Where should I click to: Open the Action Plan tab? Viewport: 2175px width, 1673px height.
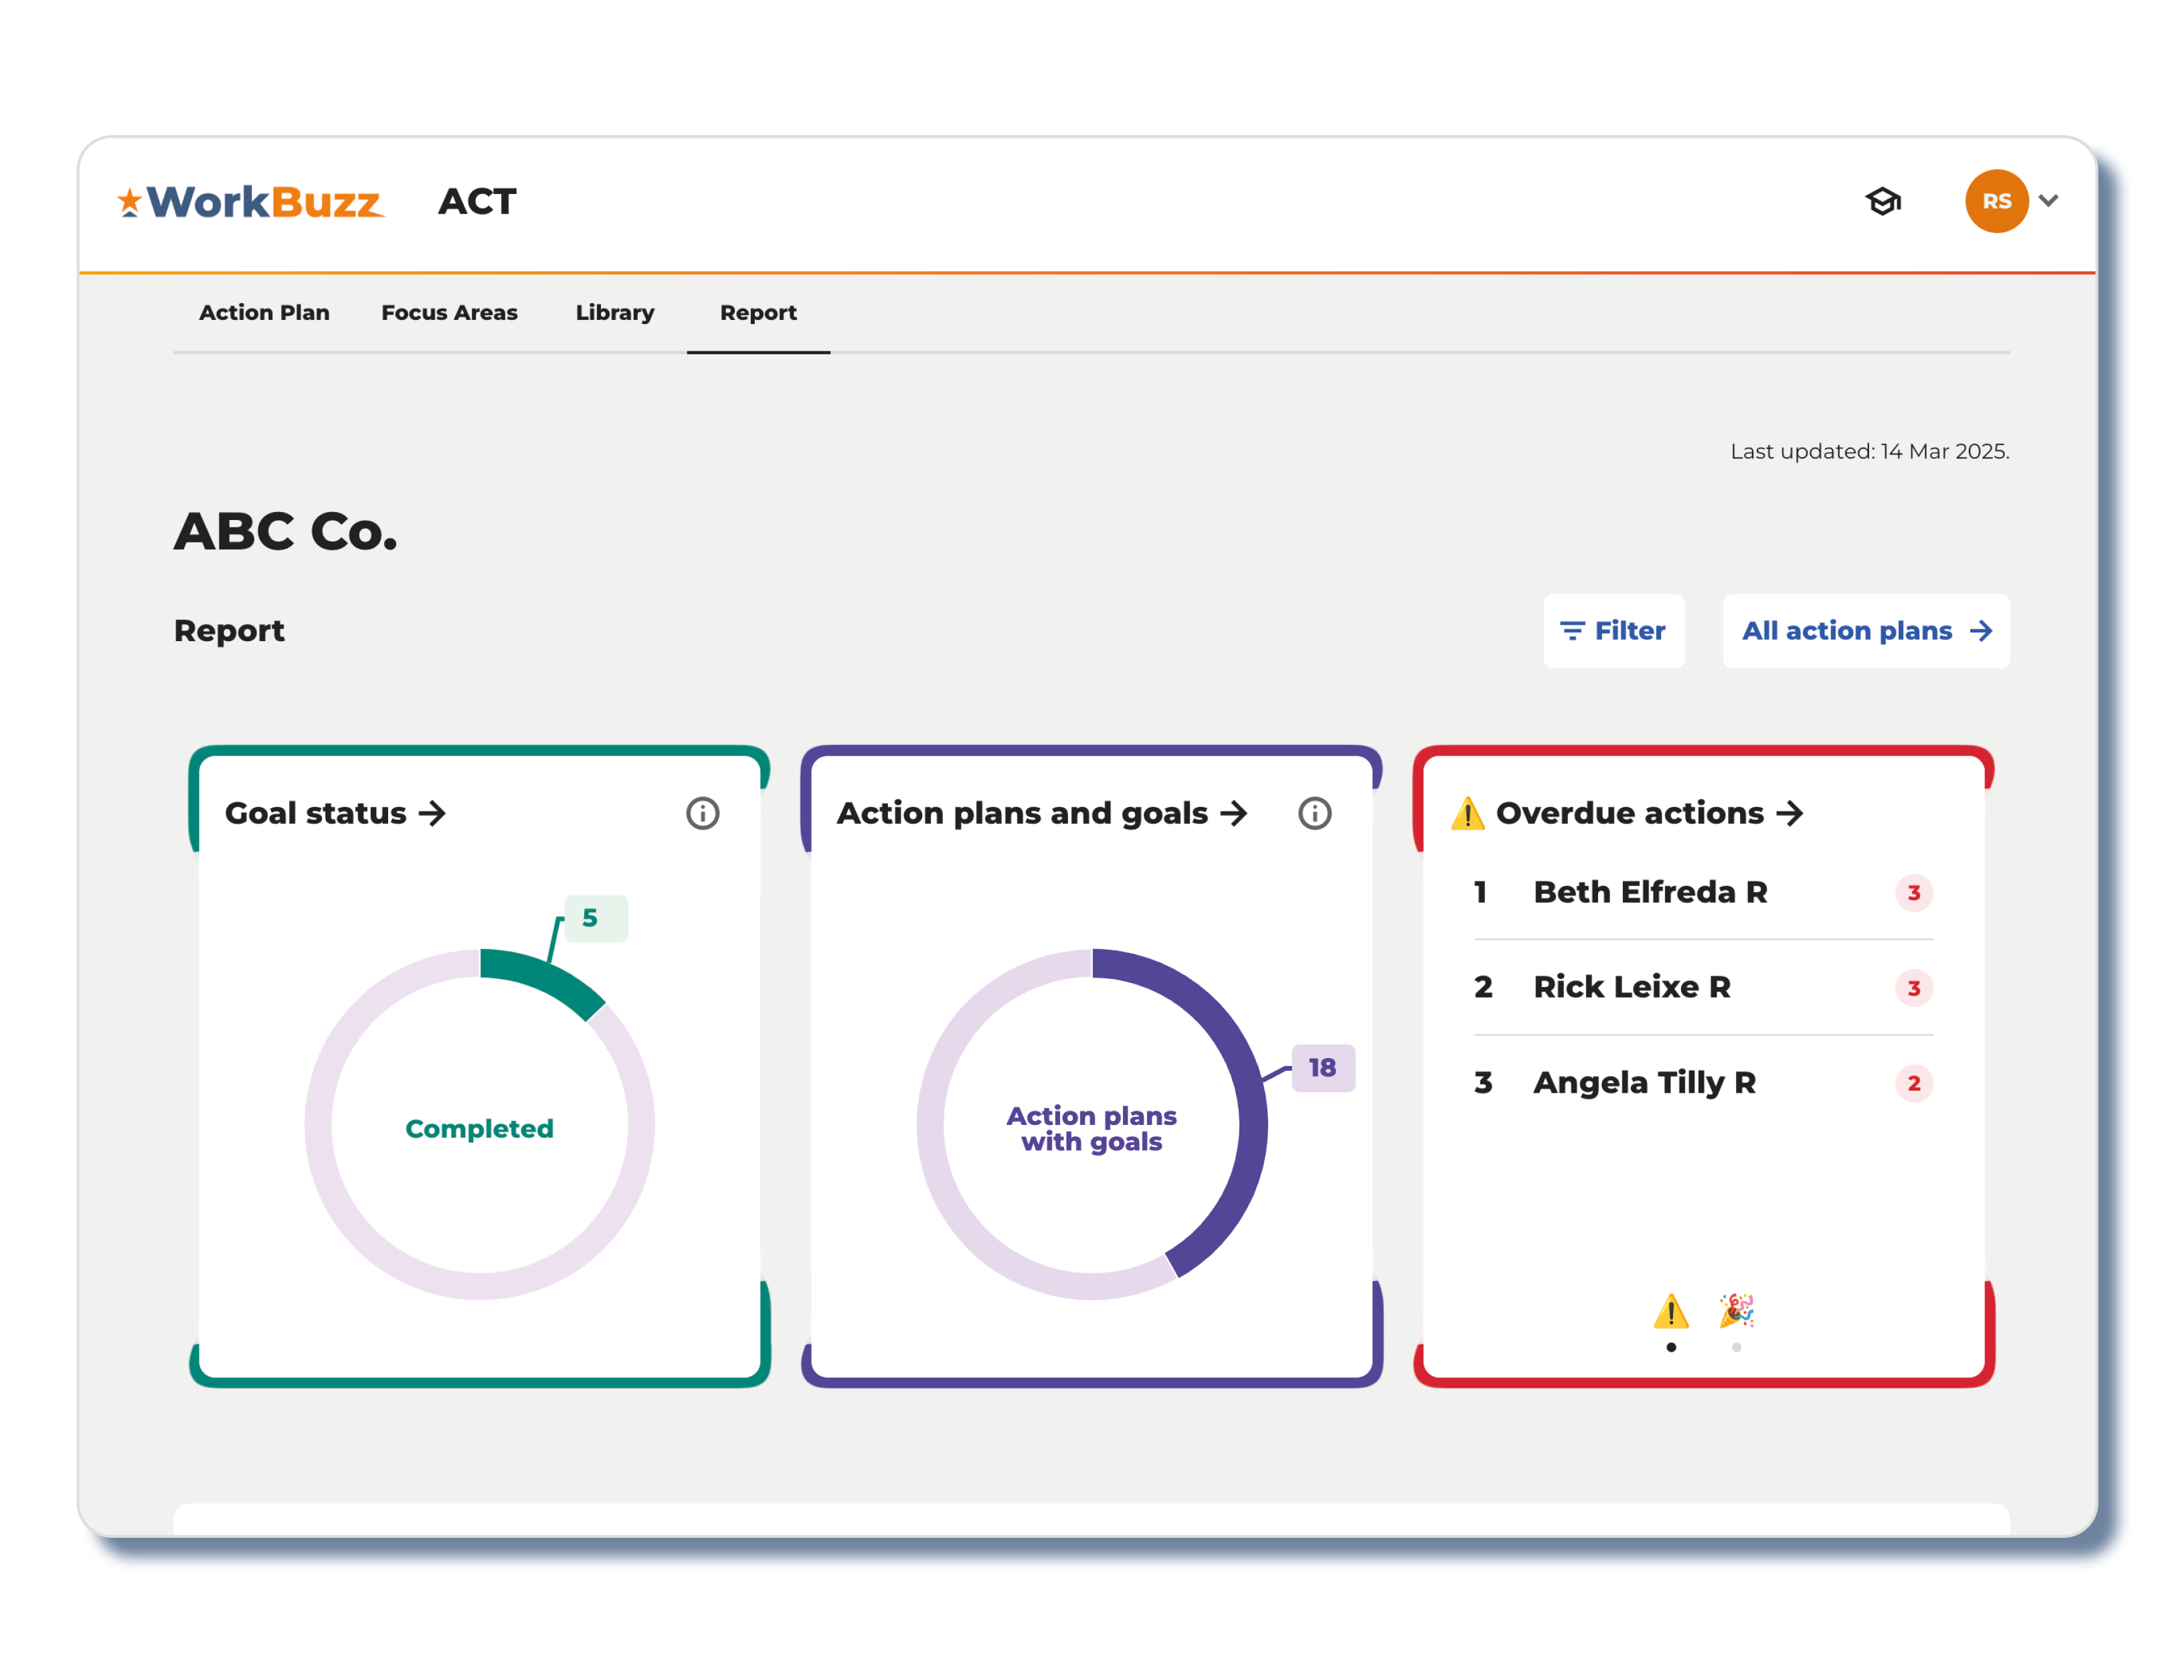pos(264,313)
